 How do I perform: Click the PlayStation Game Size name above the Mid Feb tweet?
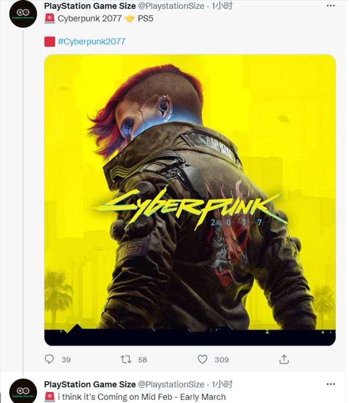[x=90, y=384]
